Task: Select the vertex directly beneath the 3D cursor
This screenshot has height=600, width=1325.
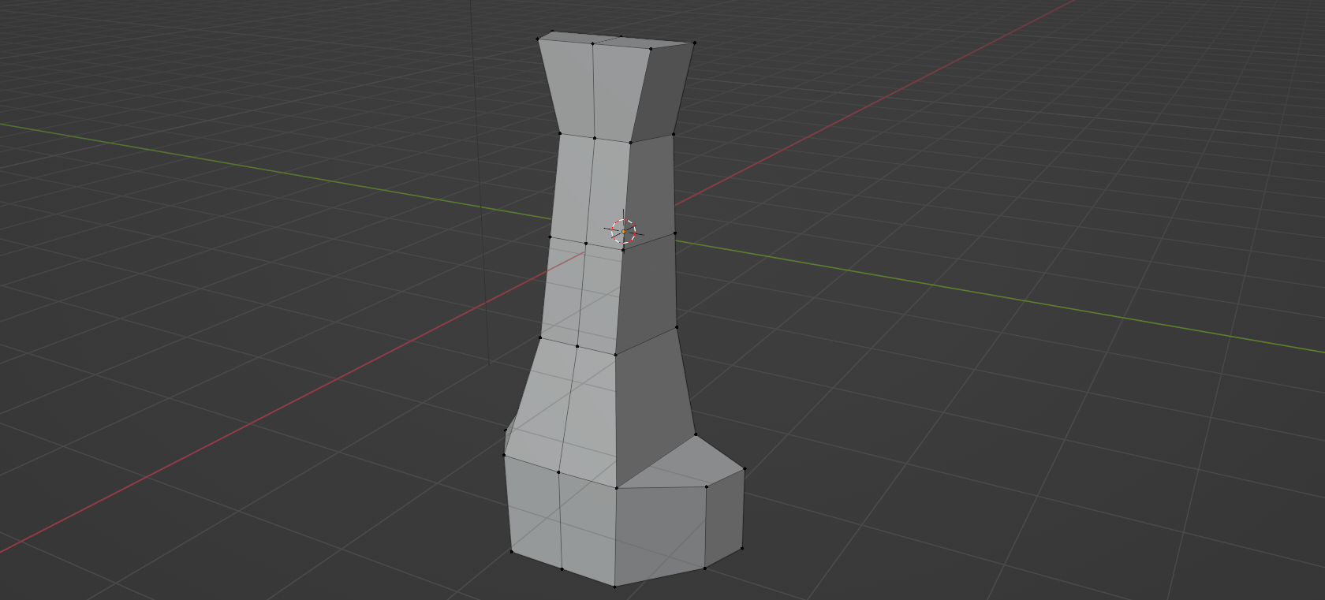Action: [x=622, y=250]
